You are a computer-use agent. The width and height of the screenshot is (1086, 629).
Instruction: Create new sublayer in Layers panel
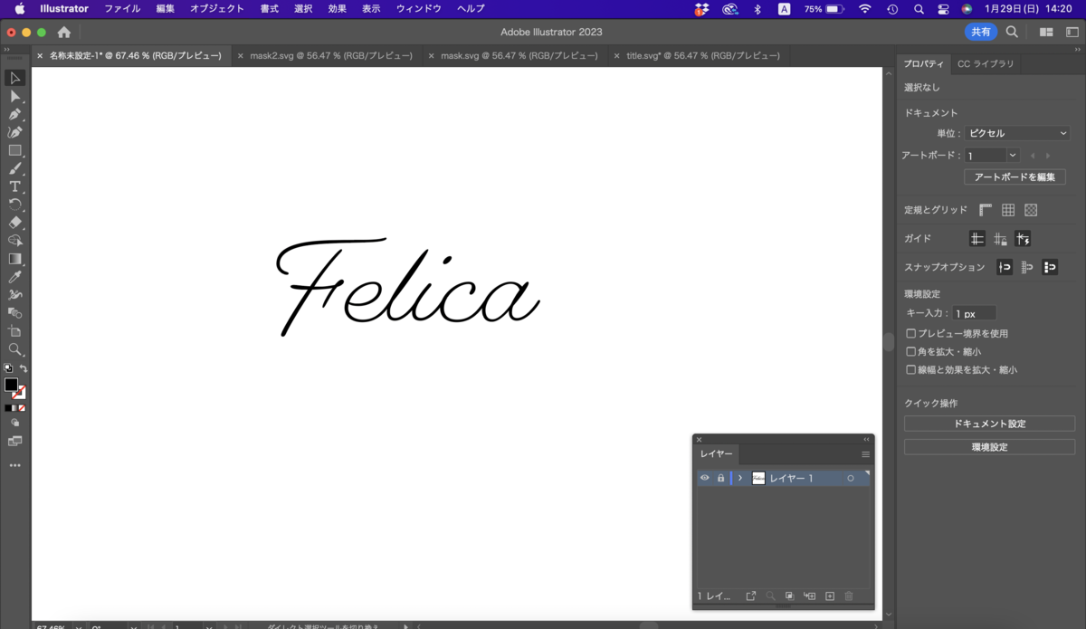pyautogui.click(x=810, y=596)
